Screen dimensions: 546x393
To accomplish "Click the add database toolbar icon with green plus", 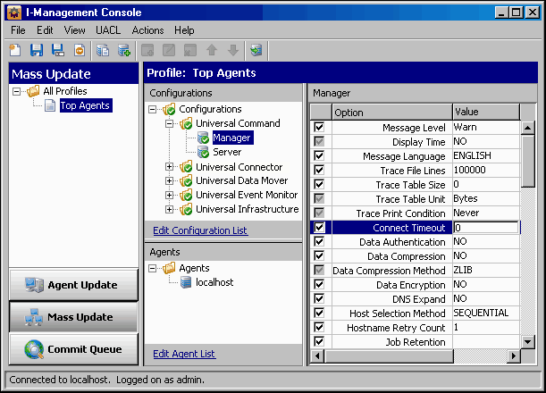I will click(123, 50).
